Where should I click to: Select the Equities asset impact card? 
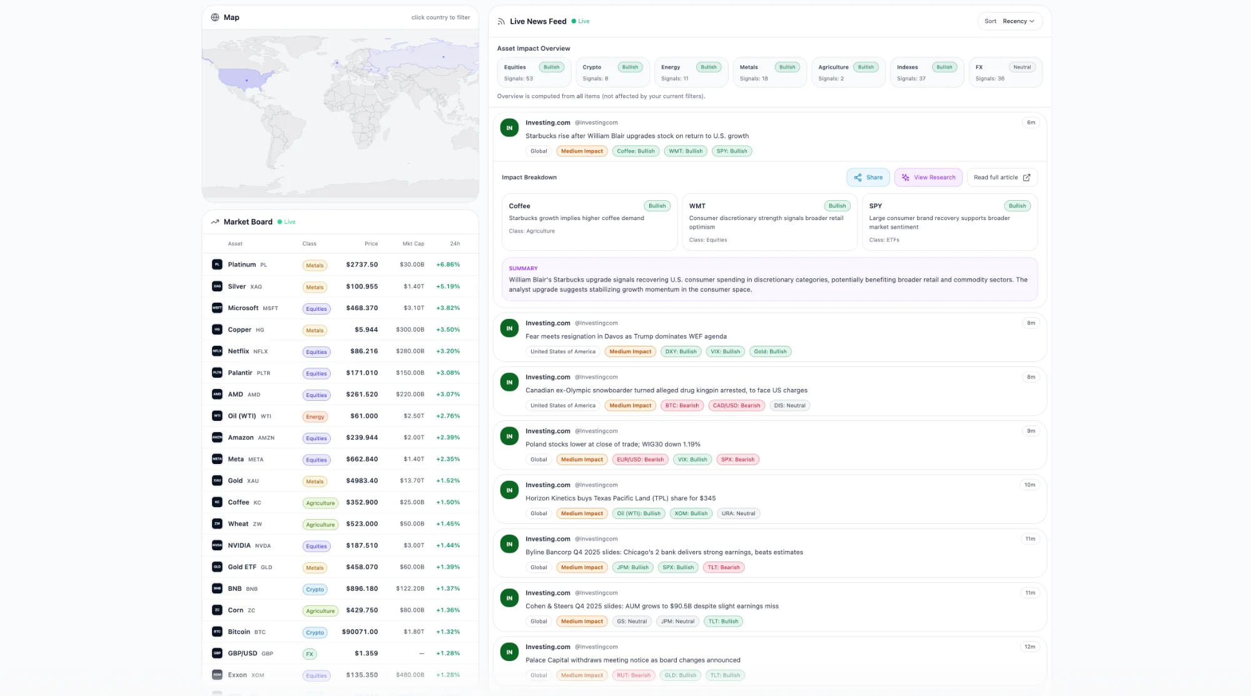point(534,73)
